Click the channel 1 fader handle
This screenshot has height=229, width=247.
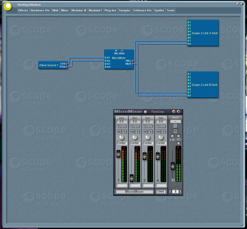tap(119, 154)
